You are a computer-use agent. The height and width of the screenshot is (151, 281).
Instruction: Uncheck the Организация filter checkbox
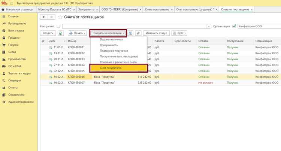[x=234, y=26]
